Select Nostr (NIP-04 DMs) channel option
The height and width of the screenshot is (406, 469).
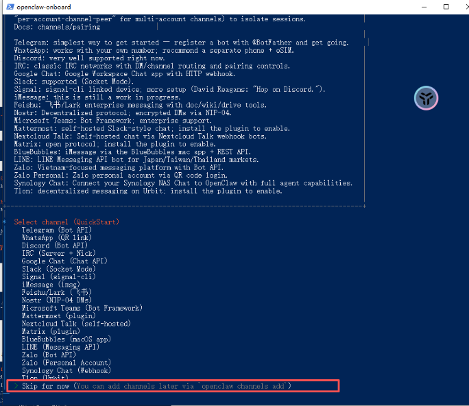click(x=56, y=300)
